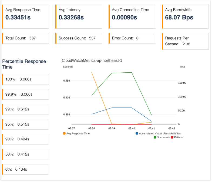Click the 100.00 total axis value

[182, 97]
